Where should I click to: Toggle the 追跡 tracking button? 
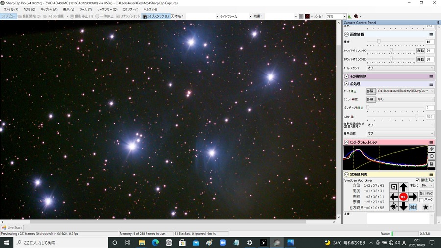tap(413, 207)
